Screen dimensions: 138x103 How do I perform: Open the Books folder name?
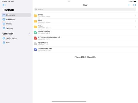(x=40, y=15)
